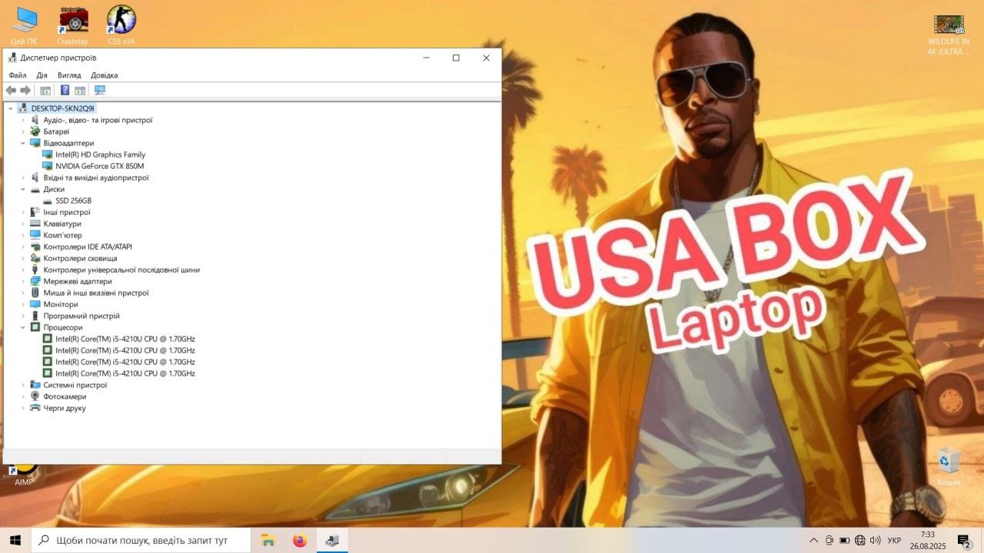
Task: Click the Back arrow in Device Manager toolbar
Action: click(x=11, y=90)
